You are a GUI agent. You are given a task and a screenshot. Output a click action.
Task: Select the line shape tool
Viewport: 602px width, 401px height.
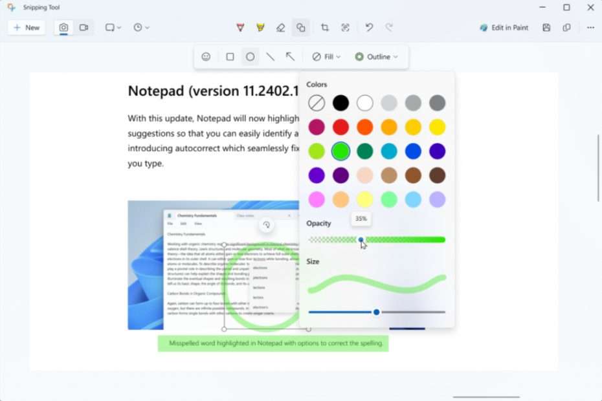[x=271, y=56]
